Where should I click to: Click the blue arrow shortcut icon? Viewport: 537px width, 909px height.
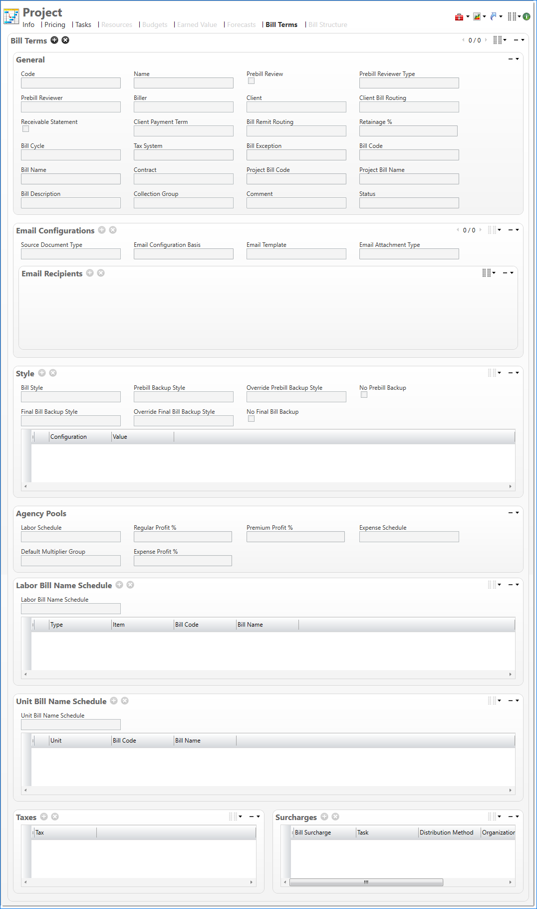[x=494, y=17]
